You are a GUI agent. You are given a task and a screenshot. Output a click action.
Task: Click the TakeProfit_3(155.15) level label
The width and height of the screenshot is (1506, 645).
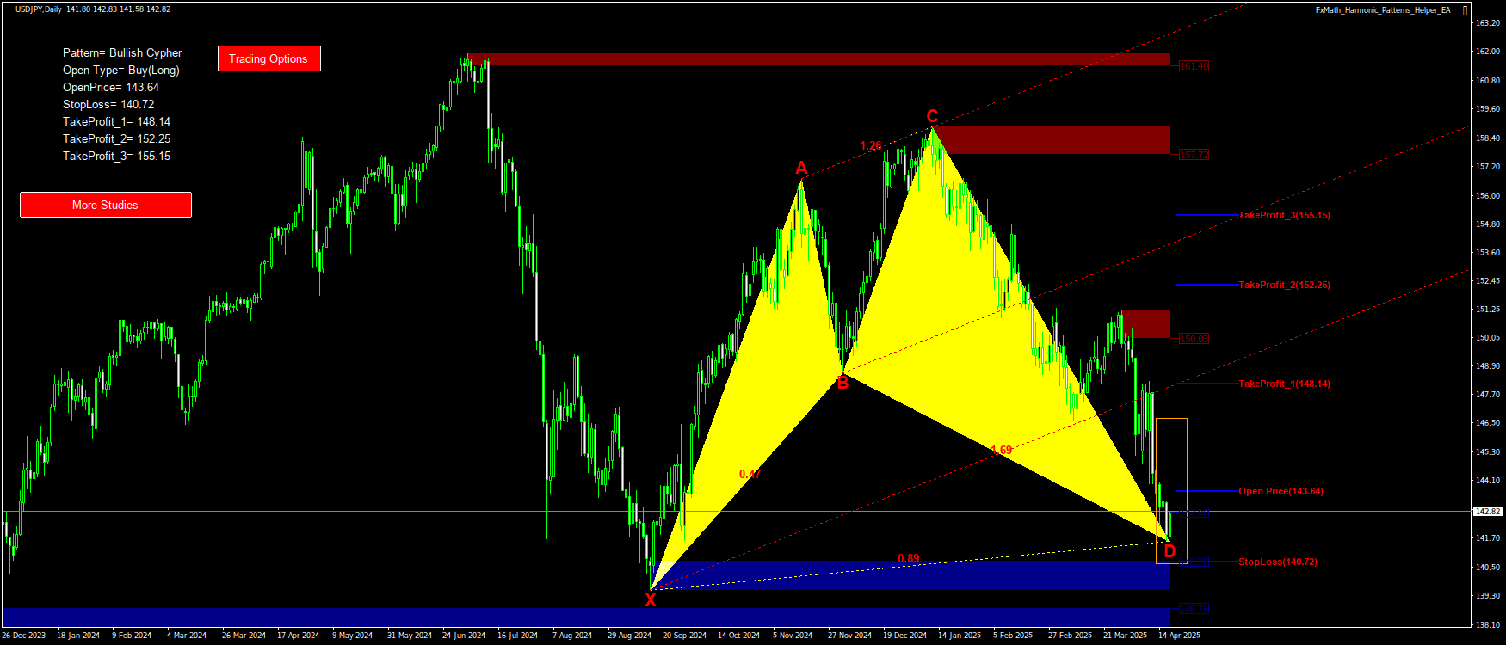pos(1284,215)
